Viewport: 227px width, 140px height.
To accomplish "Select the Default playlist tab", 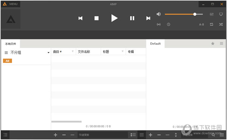I will [155, 44].
